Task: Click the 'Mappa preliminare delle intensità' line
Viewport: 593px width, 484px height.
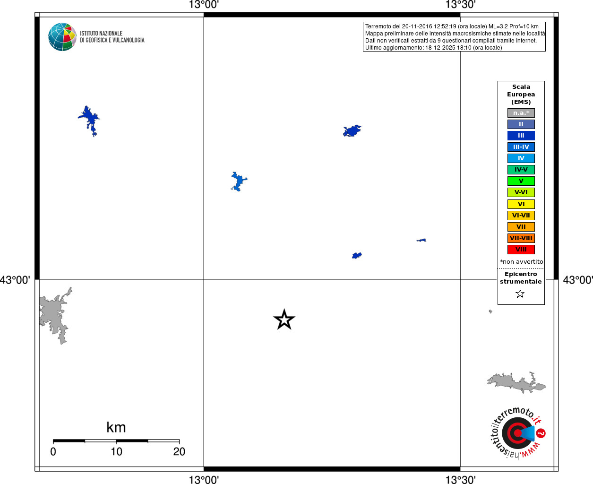Action: click(x=455, y=34)
